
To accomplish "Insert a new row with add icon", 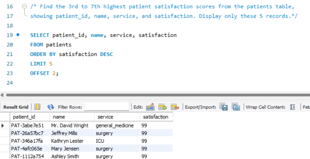I will point(163,107).
